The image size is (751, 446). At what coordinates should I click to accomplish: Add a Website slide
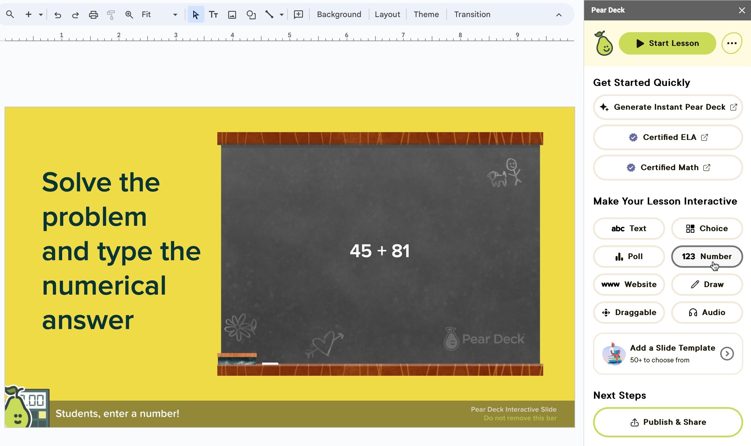point(629,284)
